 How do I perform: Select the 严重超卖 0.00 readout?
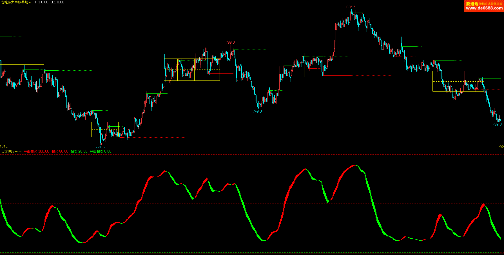101,151
